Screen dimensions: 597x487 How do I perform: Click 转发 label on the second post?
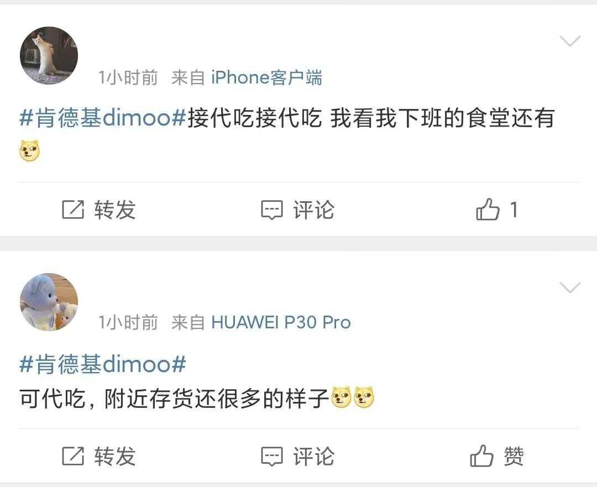point(115,456)
